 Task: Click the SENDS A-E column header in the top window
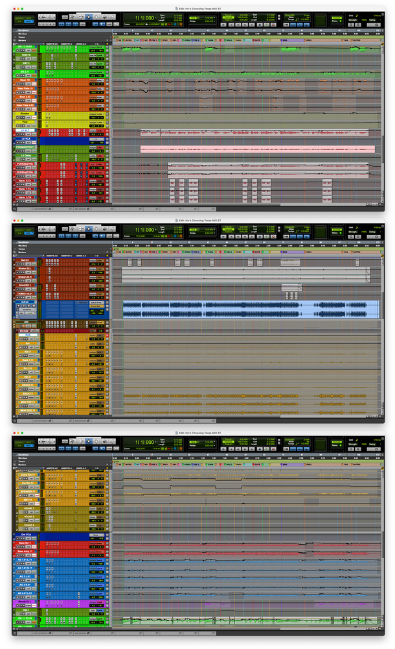[81, 44]
